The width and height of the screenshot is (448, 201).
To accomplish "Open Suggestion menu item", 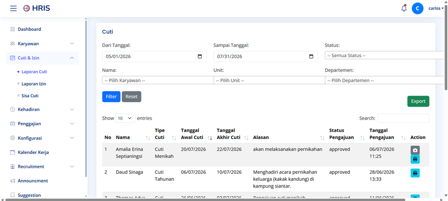I will pos(29,195).
